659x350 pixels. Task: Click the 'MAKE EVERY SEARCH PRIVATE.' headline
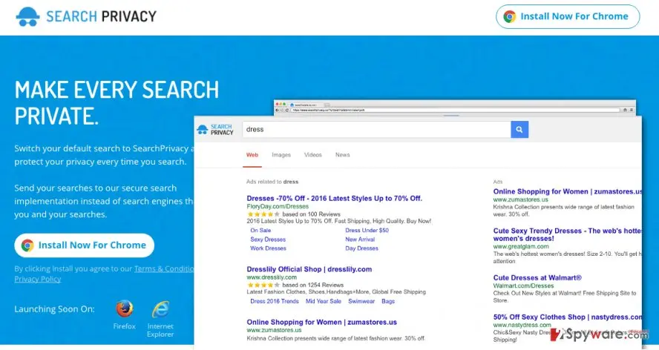tap(117, 103)
